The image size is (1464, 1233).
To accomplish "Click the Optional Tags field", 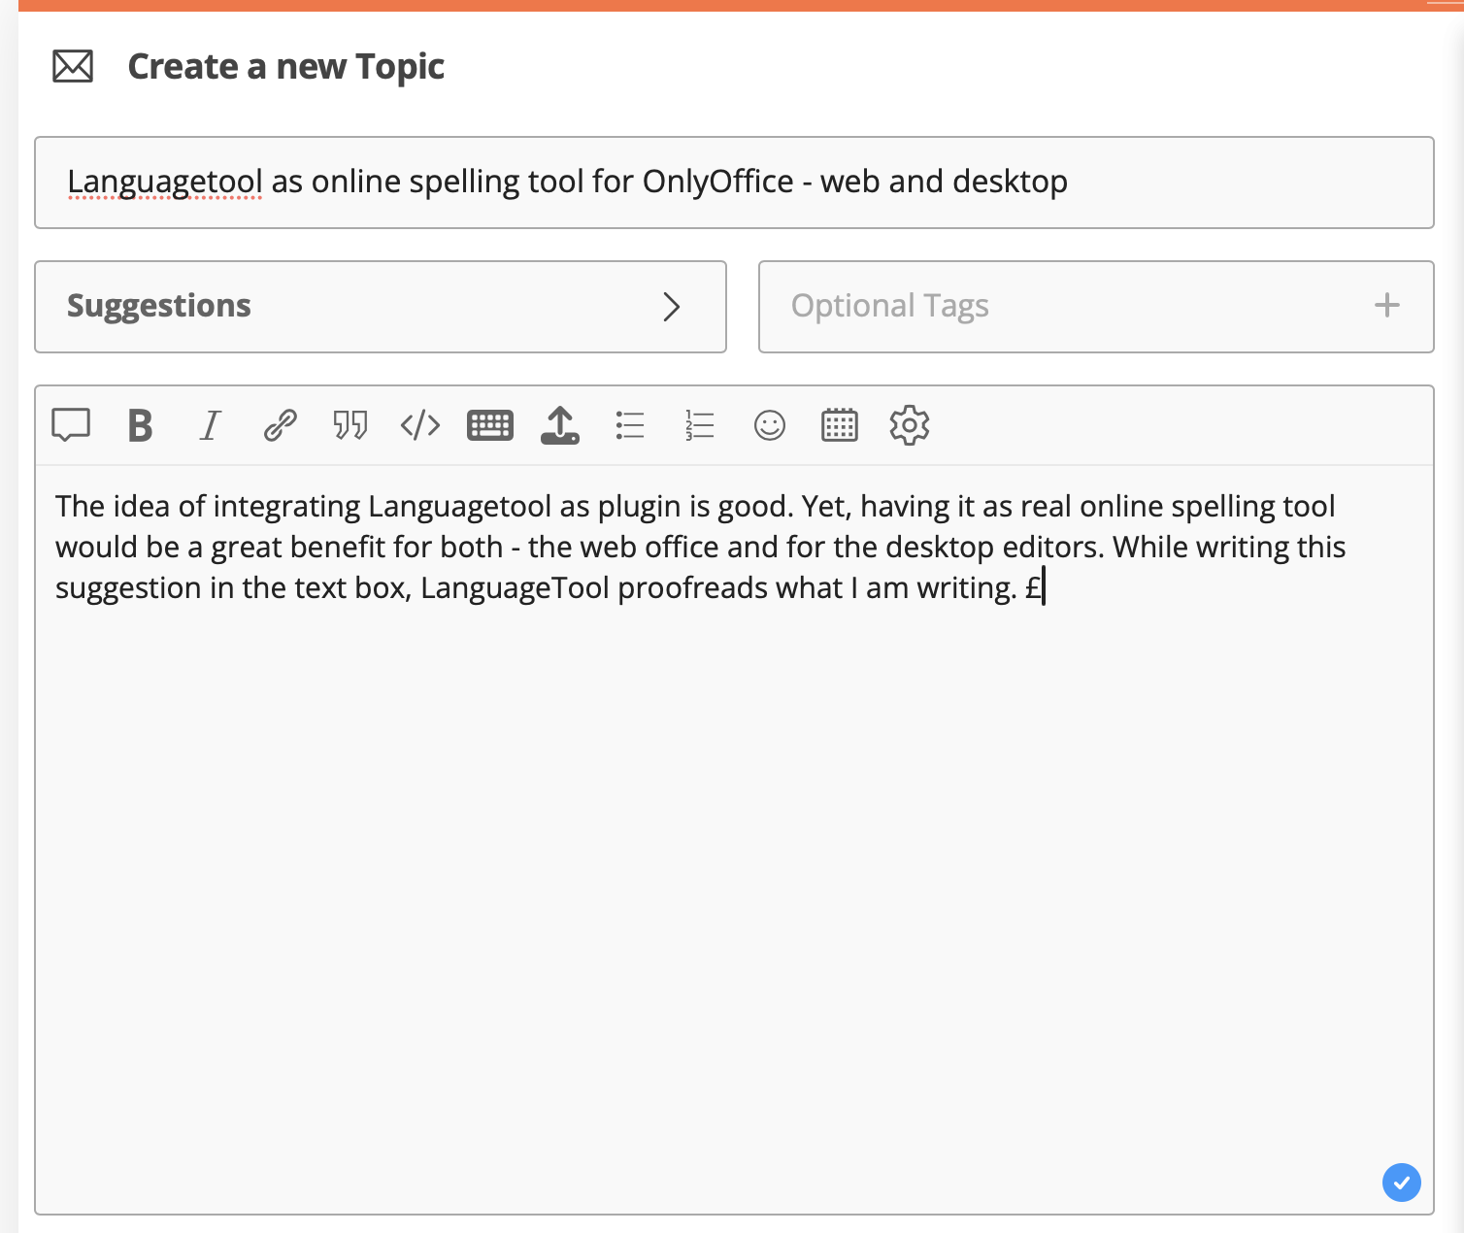I will (x=1068, y=307).
